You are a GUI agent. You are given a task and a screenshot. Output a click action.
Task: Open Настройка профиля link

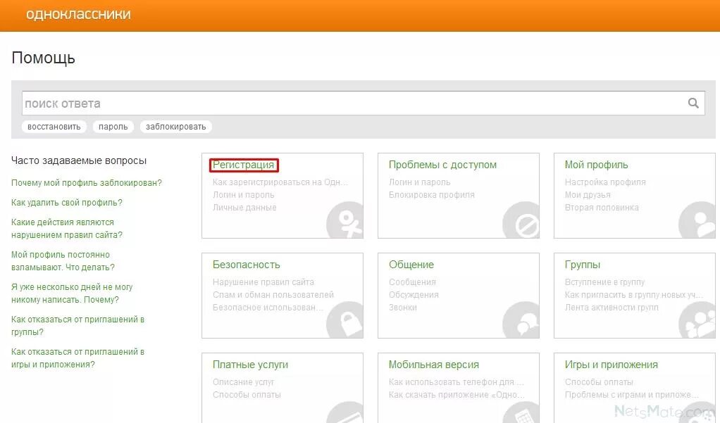point(605,182)
